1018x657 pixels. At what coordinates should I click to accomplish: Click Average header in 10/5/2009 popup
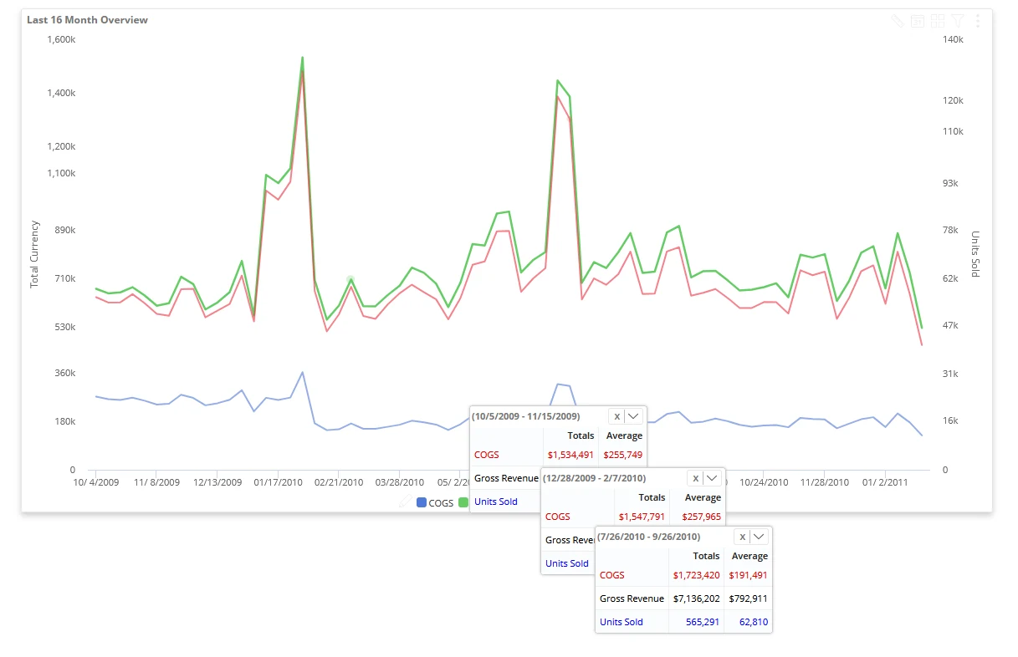click(624, 435)
